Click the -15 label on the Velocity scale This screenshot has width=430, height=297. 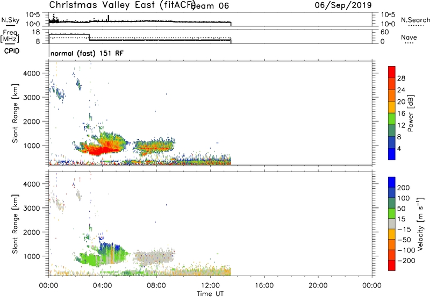point(404,229)
